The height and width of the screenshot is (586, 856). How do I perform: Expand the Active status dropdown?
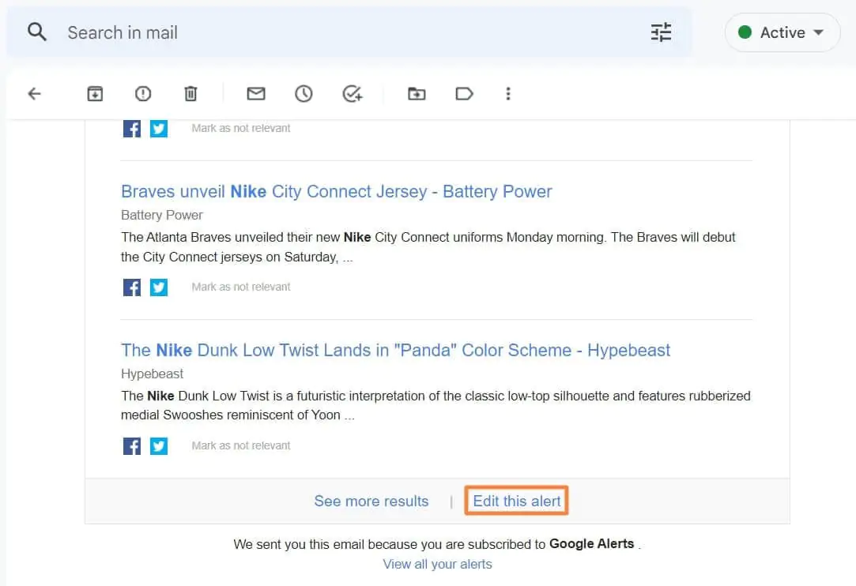point(782,32)
